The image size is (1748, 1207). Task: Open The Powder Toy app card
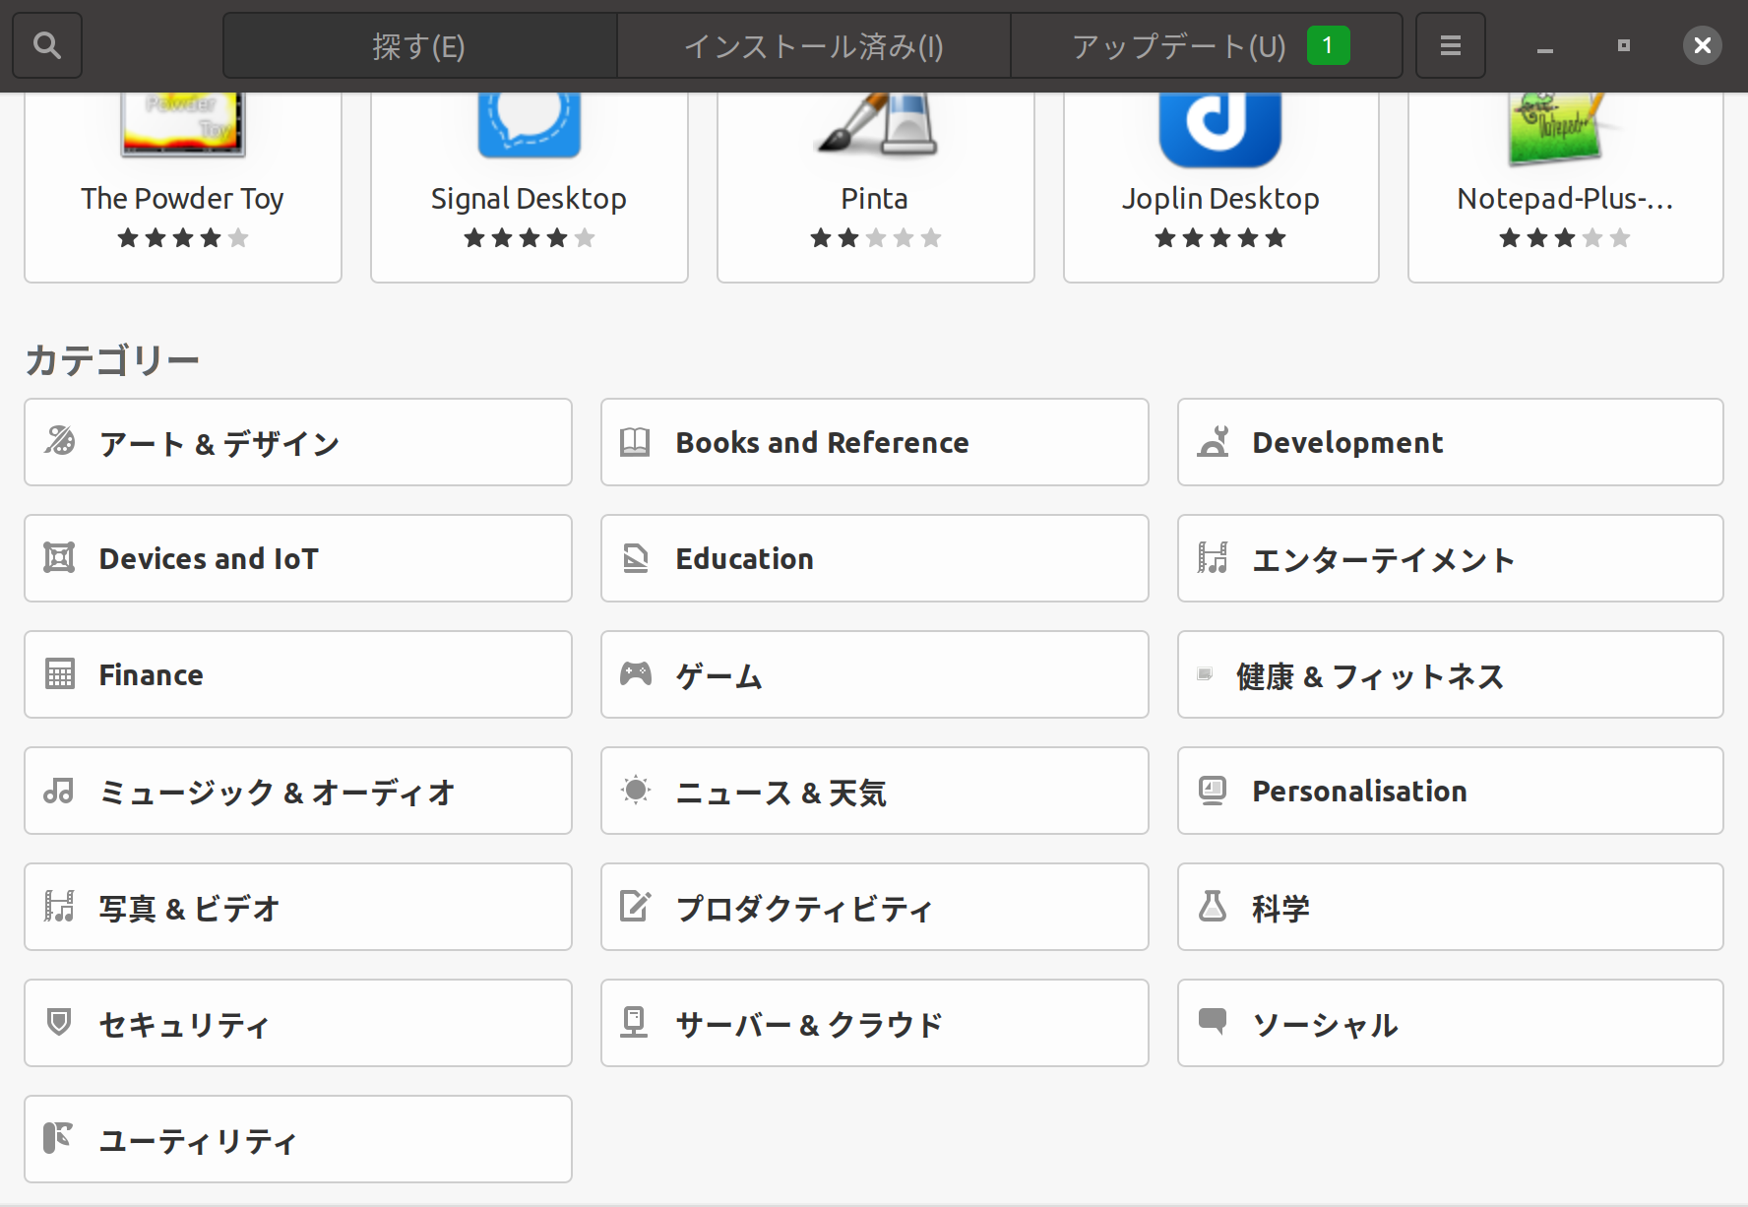click(x=183, y=187)
